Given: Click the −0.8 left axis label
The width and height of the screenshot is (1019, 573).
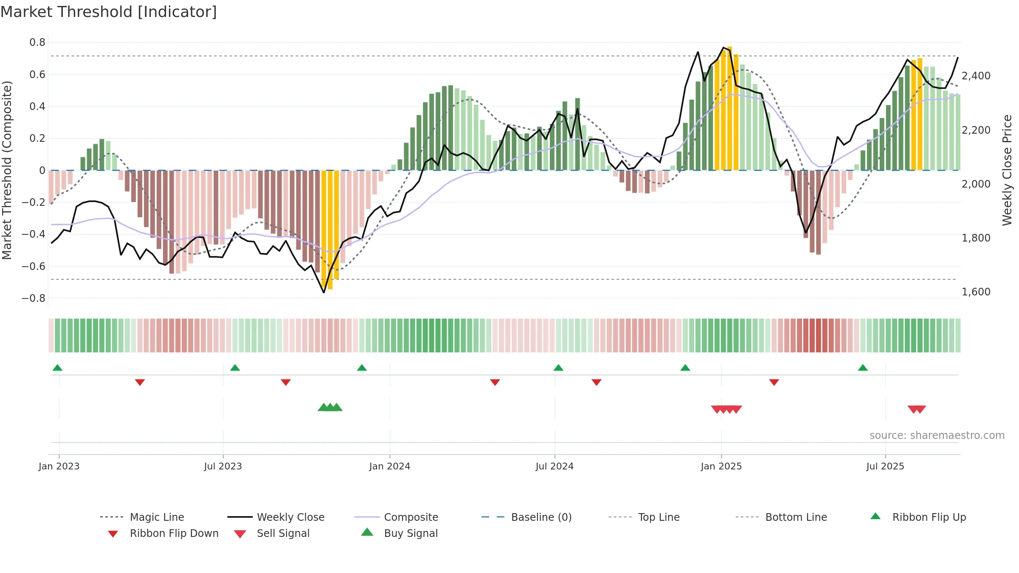Looking at the screenshot, I should tap(34, 298).
